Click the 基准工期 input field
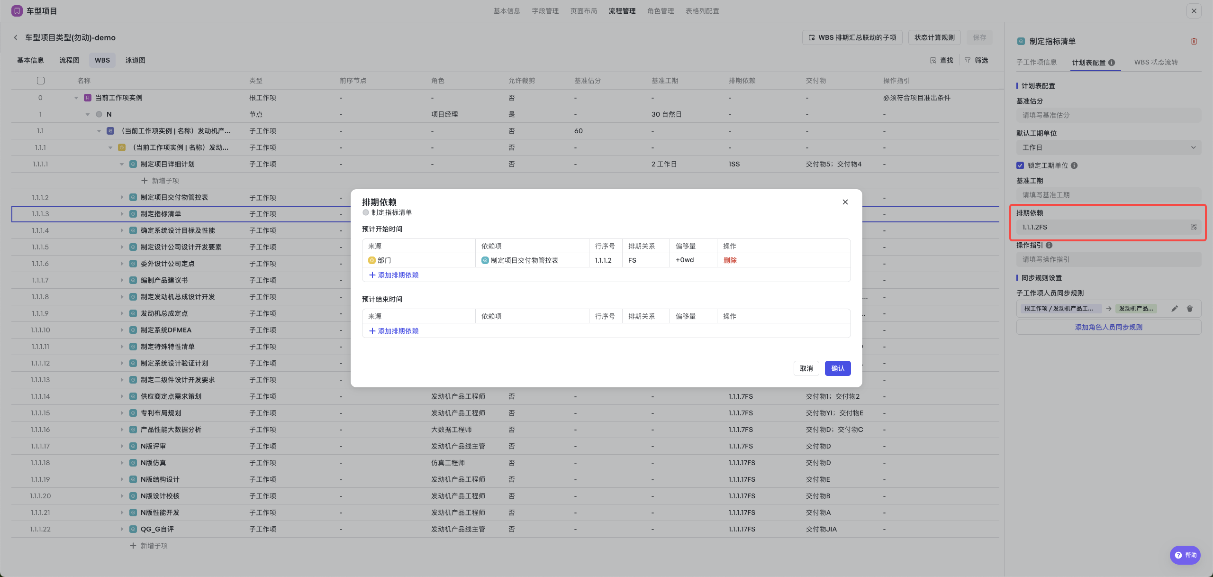This screenshot has width=1213, height=577. [x=1108, y=195]
